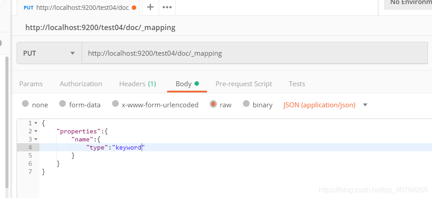
Task: Collapse JSON code fold arrow on line 1
Action: 36,123
